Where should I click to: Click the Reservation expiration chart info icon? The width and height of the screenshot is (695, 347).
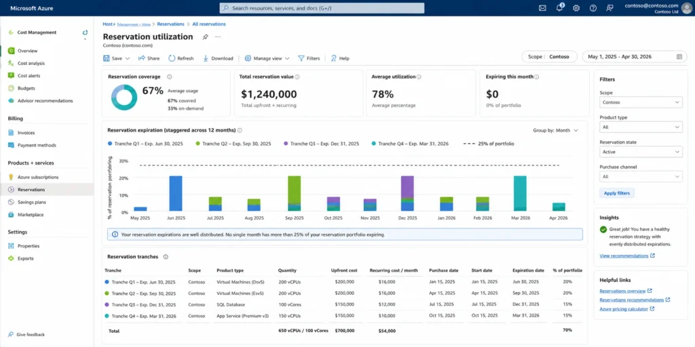coord(240,131)
